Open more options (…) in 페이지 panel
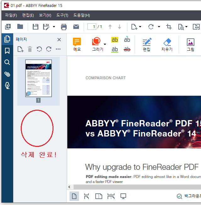 click(58, 49)
